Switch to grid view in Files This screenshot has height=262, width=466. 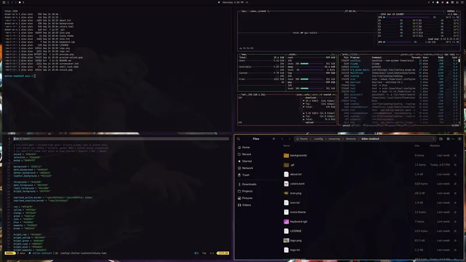click(x=448, y=139)
